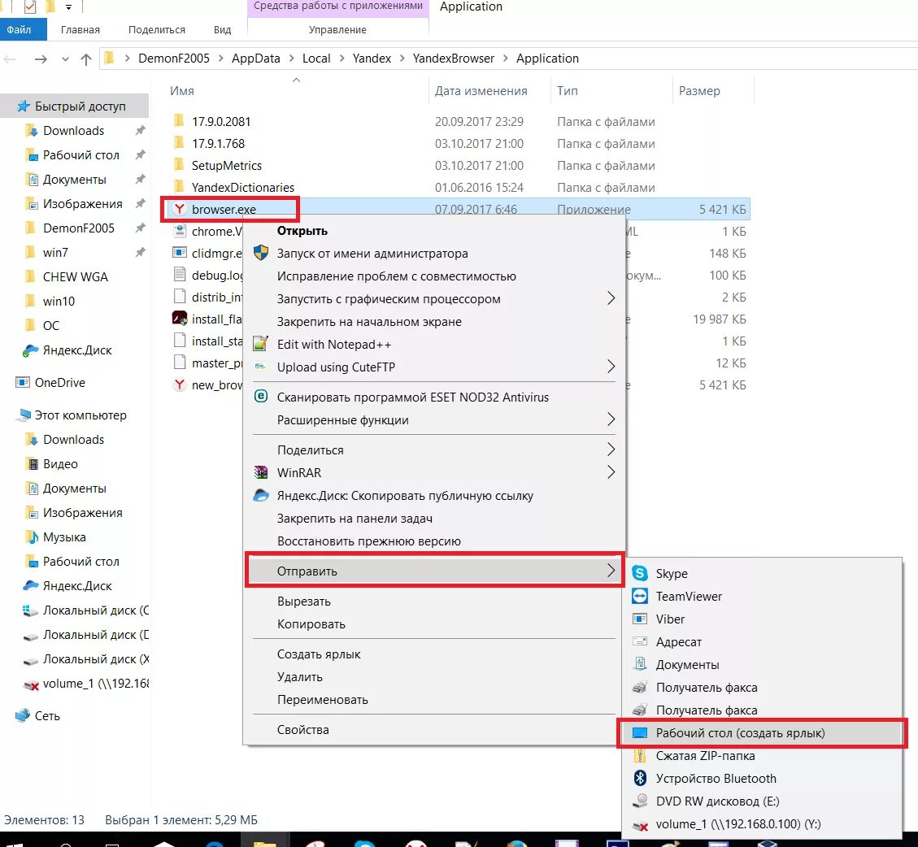Screen dimensions: 918x847
Task: Choose 'Переименовать' in the context menu
Action: (x=323, y=700)
